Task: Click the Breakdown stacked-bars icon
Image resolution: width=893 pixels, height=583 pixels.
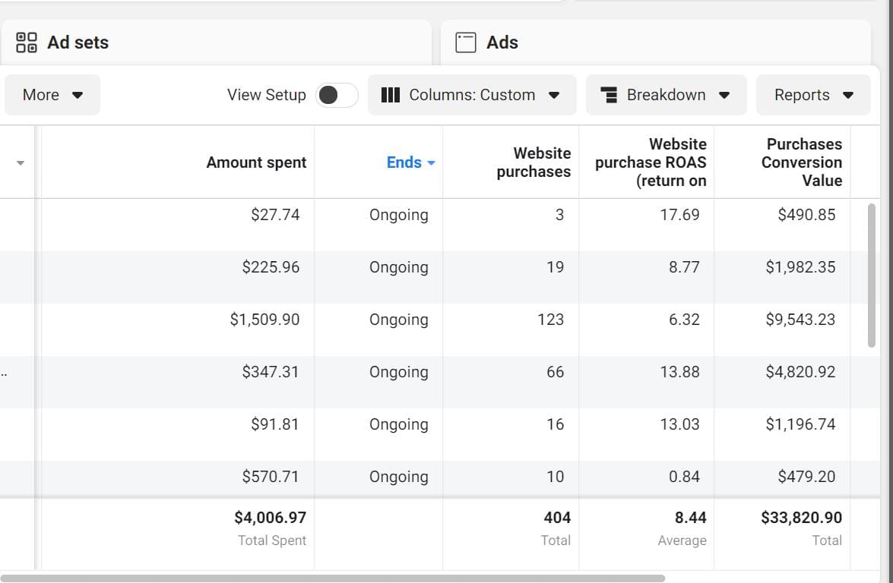Action: 608,95
